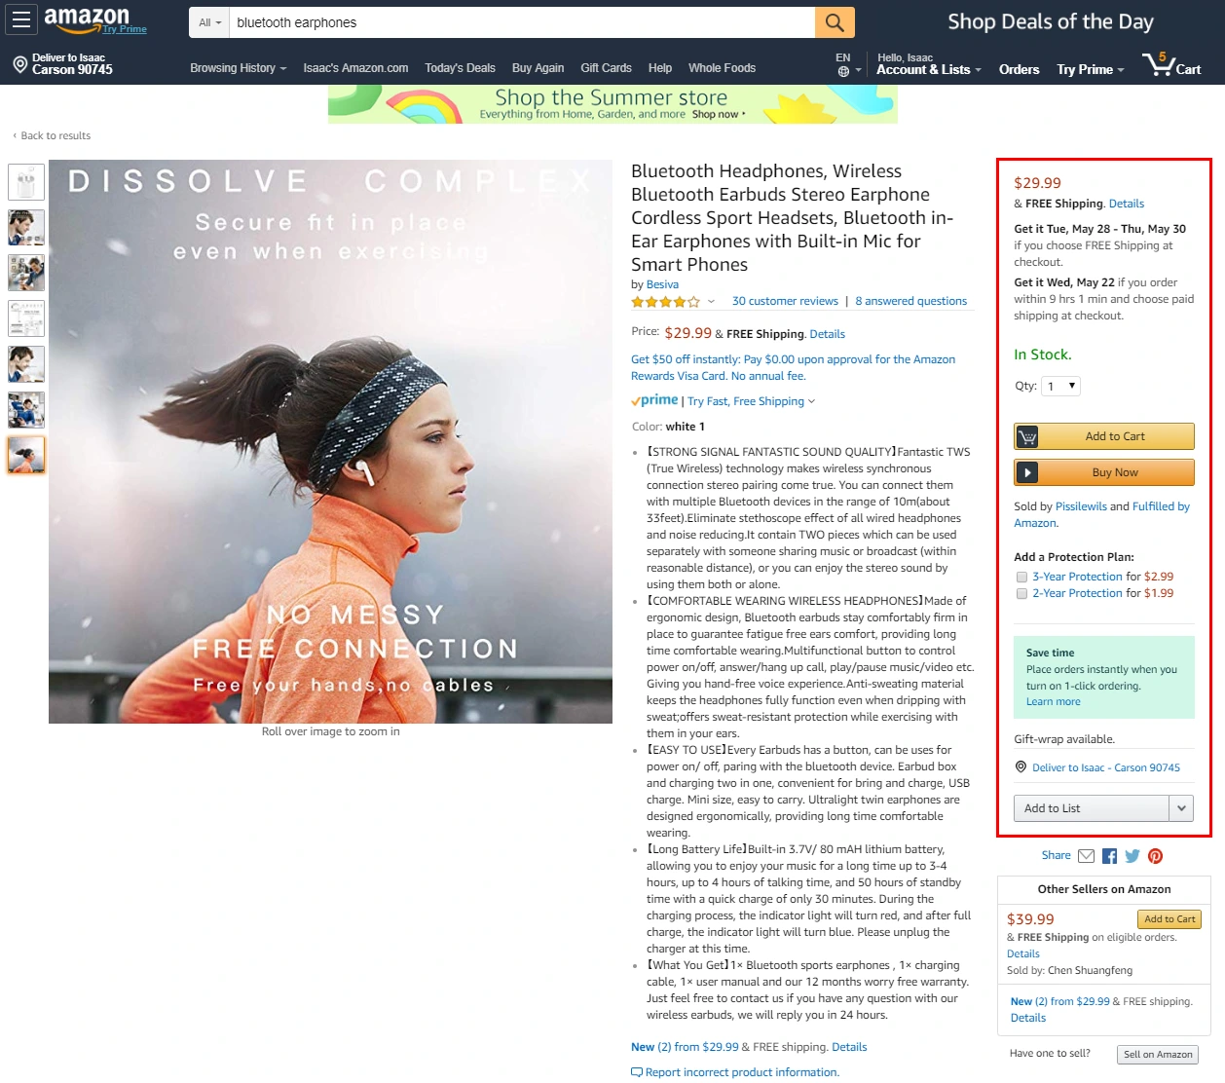
Task: Open Pissilewils seller link
Action: [x=1081, y=506]
